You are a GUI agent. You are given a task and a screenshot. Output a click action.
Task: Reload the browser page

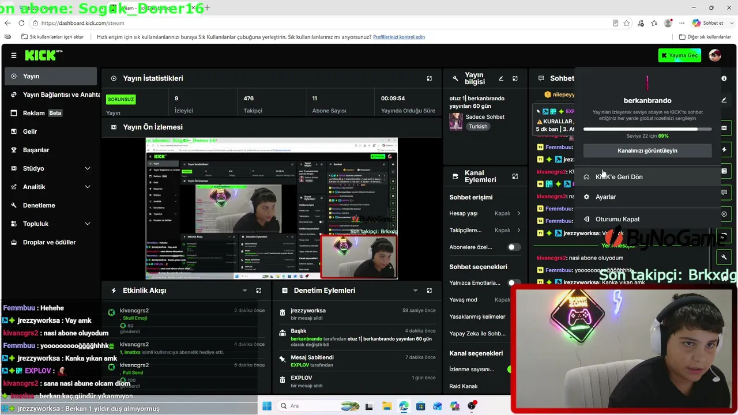click(x=21, y=23)
